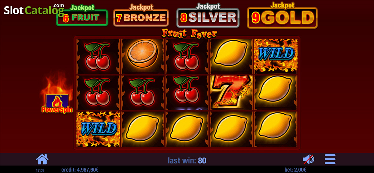Open the home icon
Image resolution: width=374 pixels, height=173 pixels.
tap(42, 159)
